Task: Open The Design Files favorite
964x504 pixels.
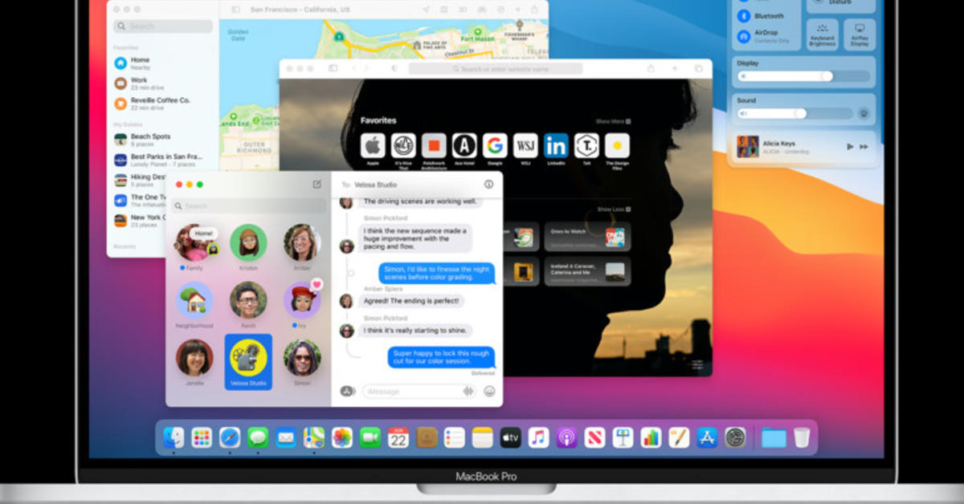Action: click(617, 145)
